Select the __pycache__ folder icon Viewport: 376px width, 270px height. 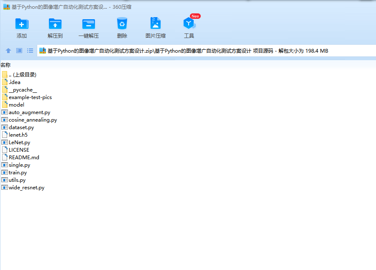[5, 89]
